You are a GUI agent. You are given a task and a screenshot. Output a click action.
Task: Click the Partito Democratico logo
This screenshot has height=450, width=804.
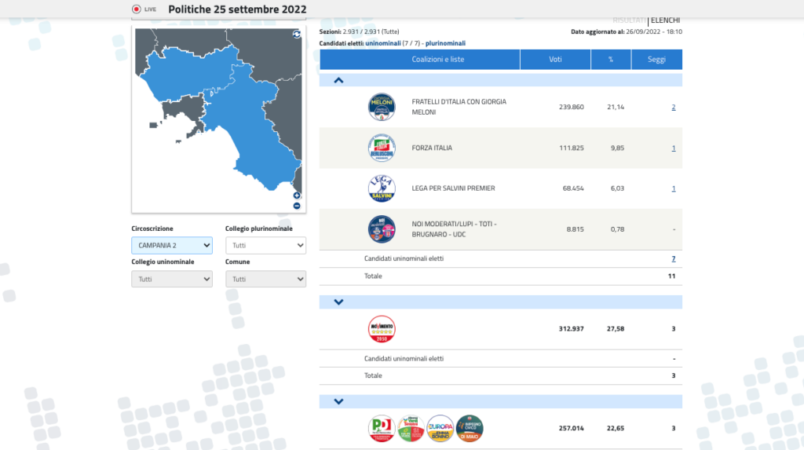pos(382,429)
